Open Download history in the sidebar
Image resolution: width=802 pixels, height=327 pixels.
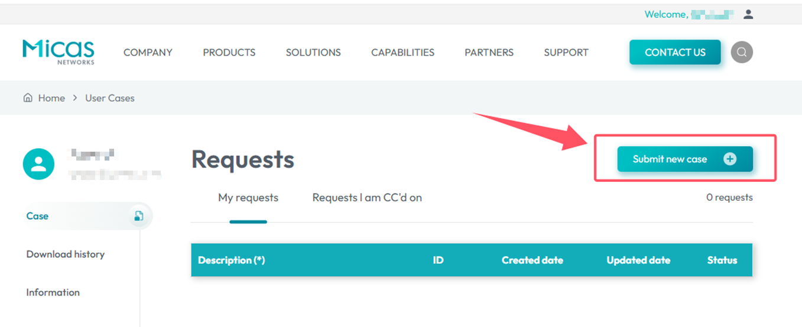(66, 254)
